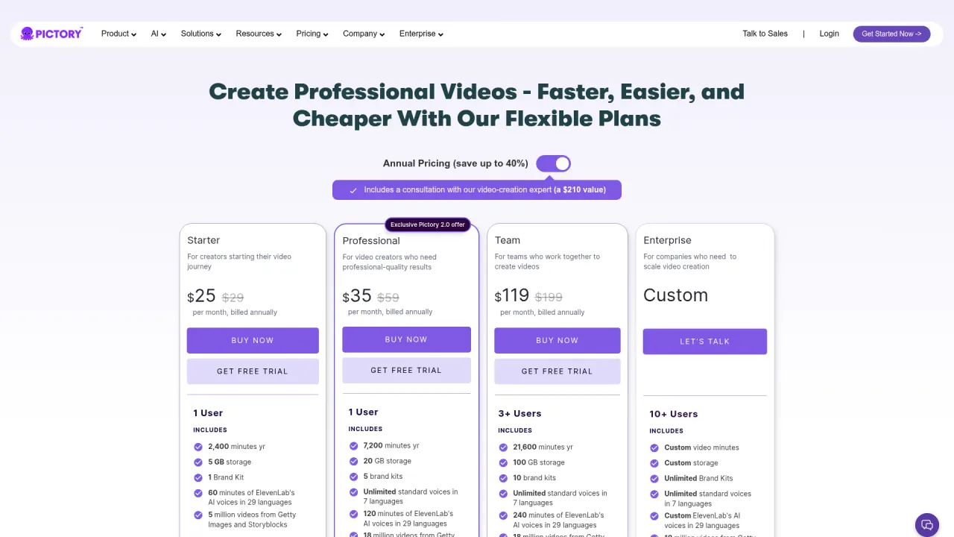
Task: Click the strikethrough $29 price
Action: [233, 297]
